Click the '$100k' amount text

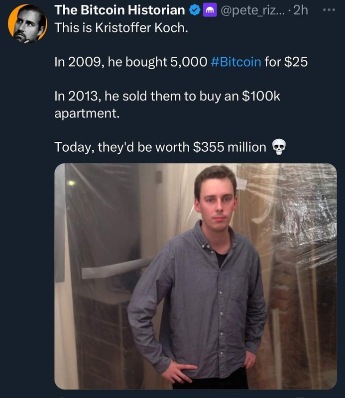261,96
